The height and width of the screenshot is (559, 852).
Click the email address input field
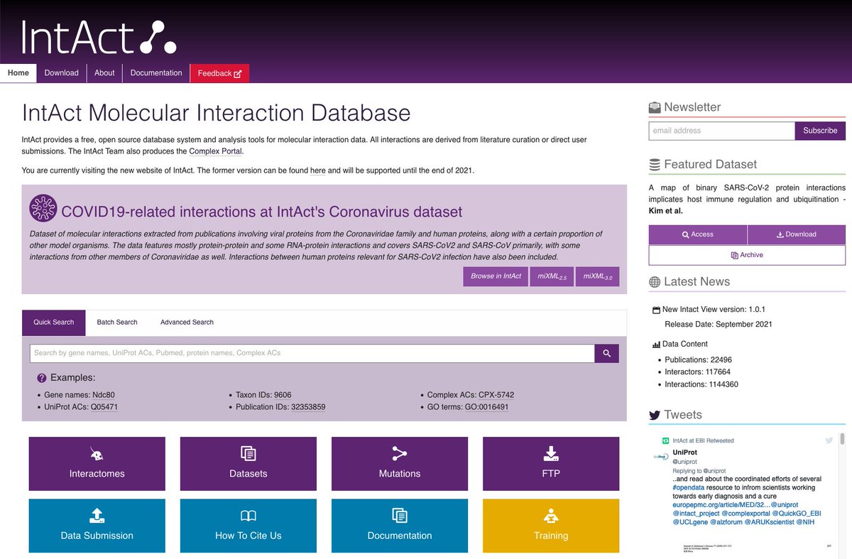tap(721, 131)
